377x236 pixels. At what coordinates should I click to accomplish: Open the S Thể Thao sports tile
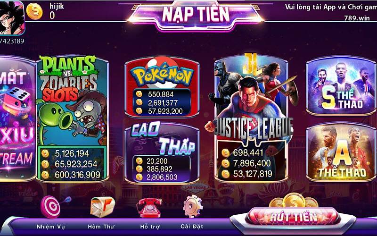point(341,86)
